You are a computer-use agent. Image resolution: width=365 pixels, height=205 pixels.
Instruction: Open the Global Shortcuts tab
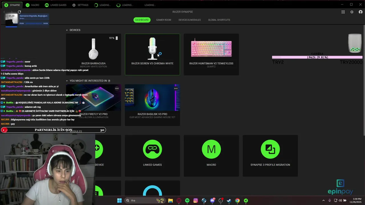(219, 20)
